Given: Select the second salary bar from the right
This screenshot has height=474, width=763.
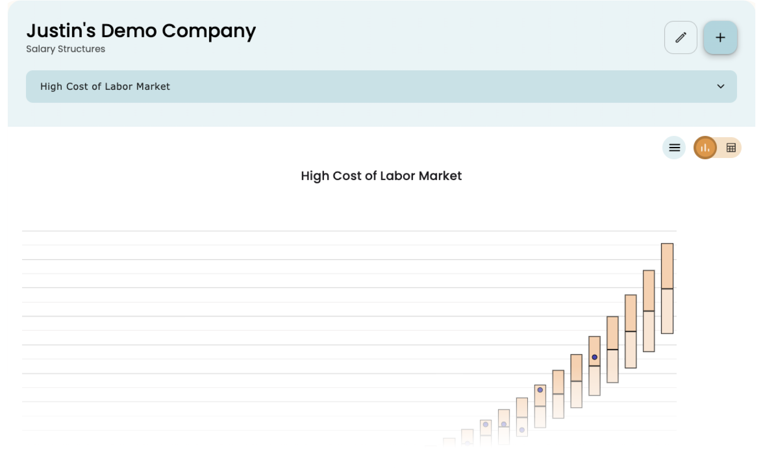Looking at the screenshot, I should pyautogui.click(x=648, y=311).
